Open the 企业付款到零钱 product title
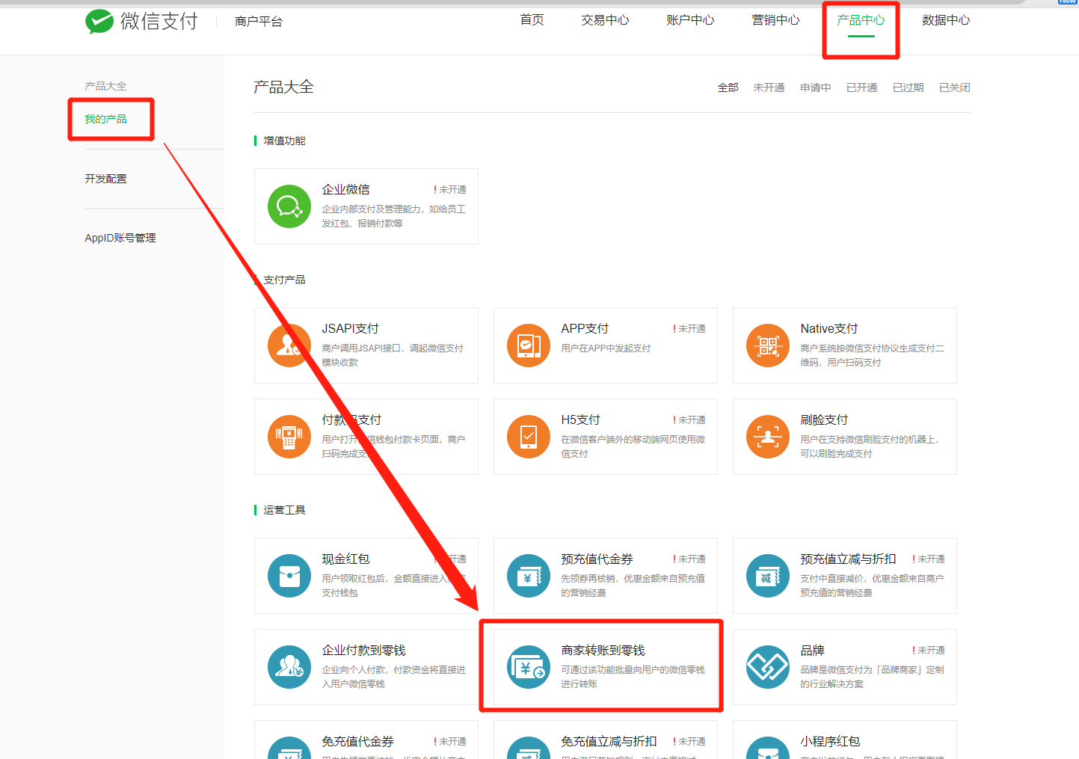 click(x=364, y=651)
